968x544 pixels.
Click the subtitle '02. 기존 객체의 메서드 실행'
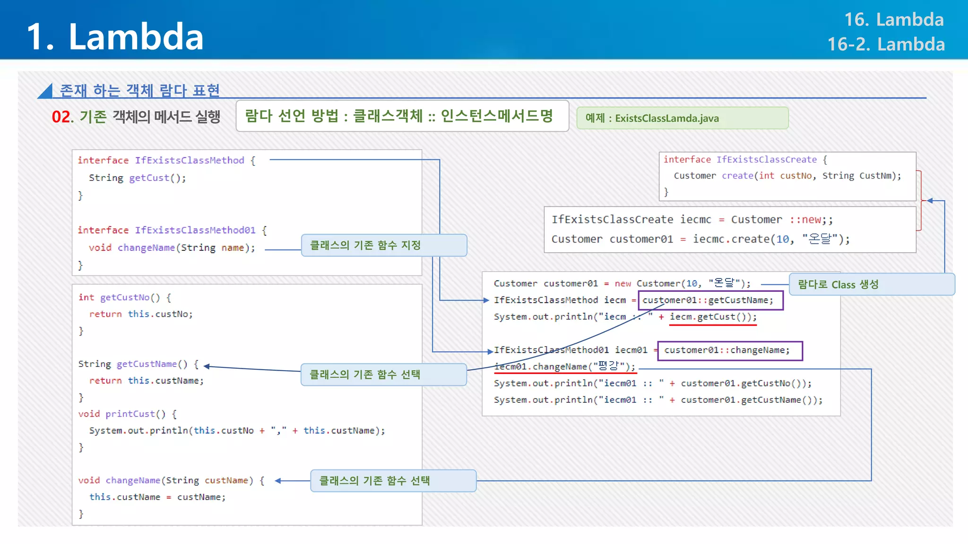(136, 117)
